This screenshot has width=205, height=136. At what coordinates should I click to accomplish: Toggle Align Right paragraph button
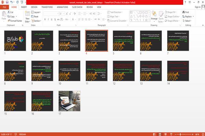[x=86, y=19]
